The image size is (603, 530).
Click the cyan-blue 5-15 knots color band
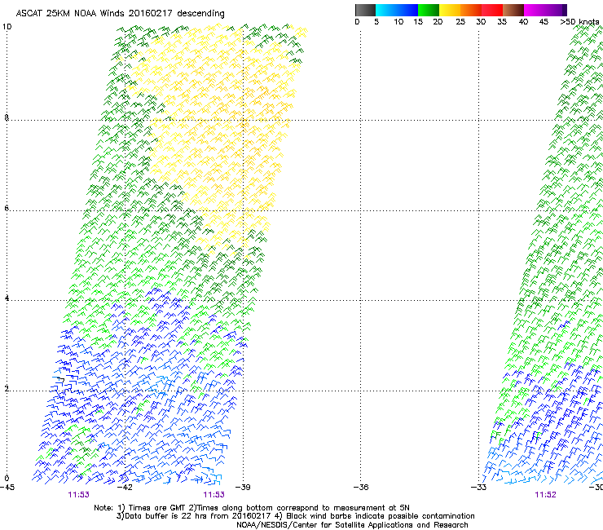click(397, 10)
